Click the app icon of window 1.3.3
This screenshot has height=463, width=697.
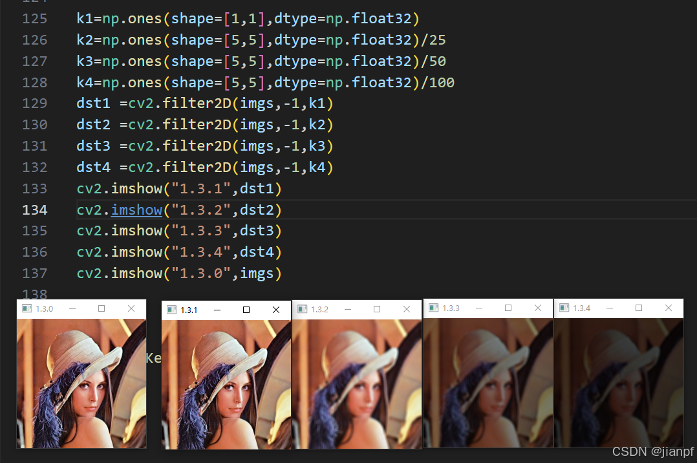pos(433,308)
